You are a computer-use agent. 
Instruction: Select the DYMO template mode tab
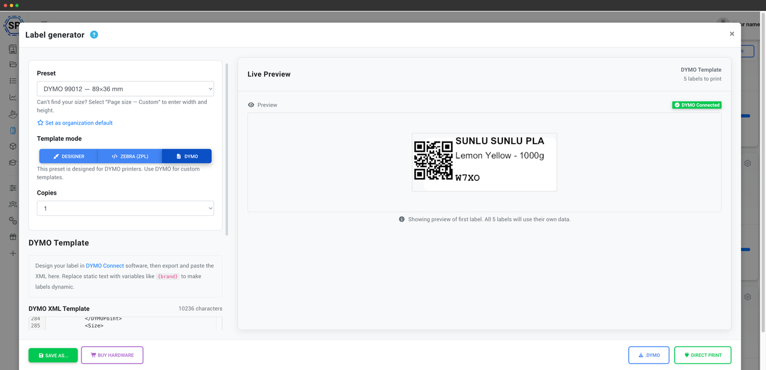coord(187,156)
